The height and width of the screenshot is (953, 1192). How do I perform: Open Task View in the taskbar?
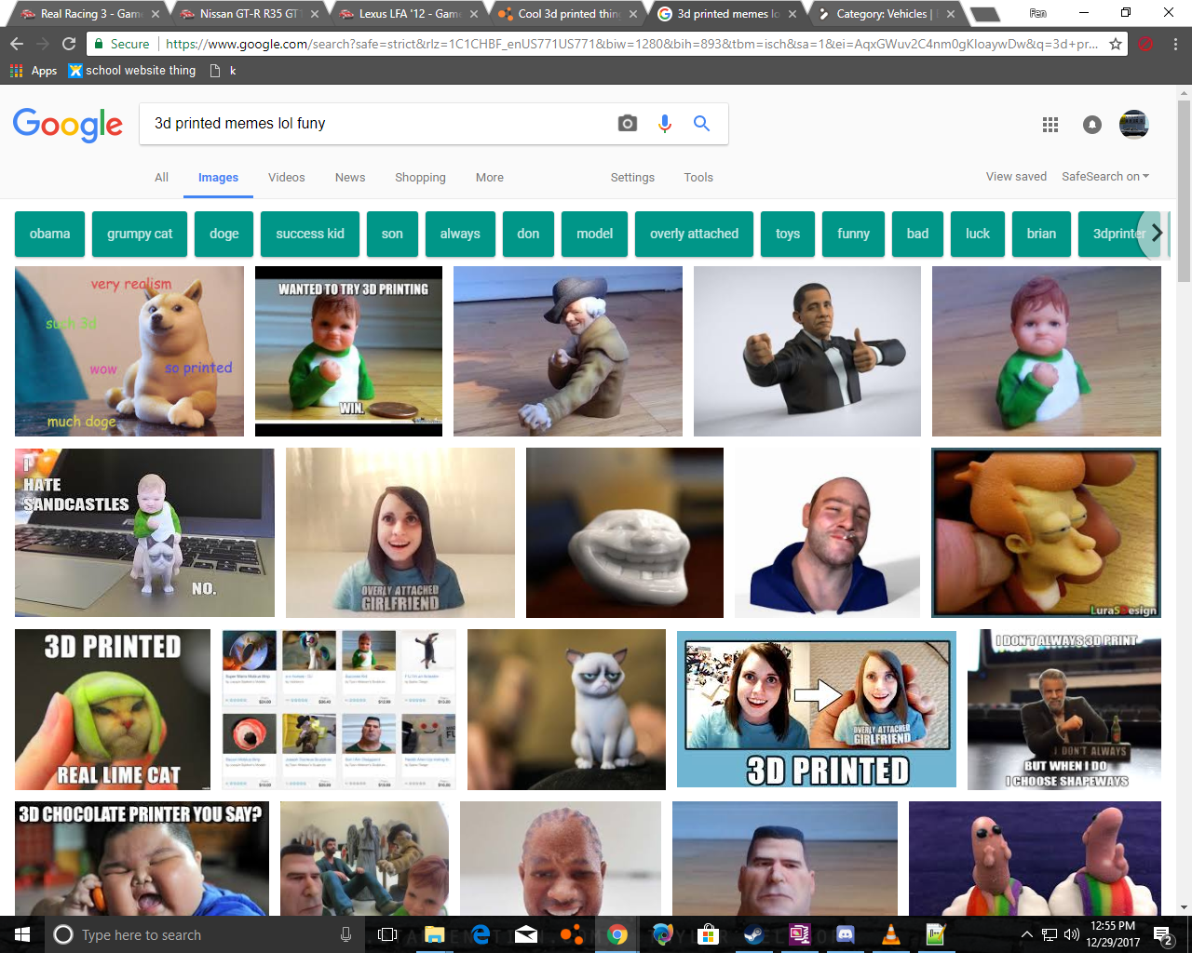(x=387, y=934)
